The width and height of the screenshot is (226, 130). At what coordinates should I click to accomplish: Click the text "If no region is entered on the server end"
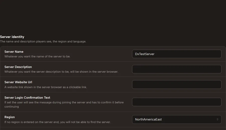coord(32,122)
